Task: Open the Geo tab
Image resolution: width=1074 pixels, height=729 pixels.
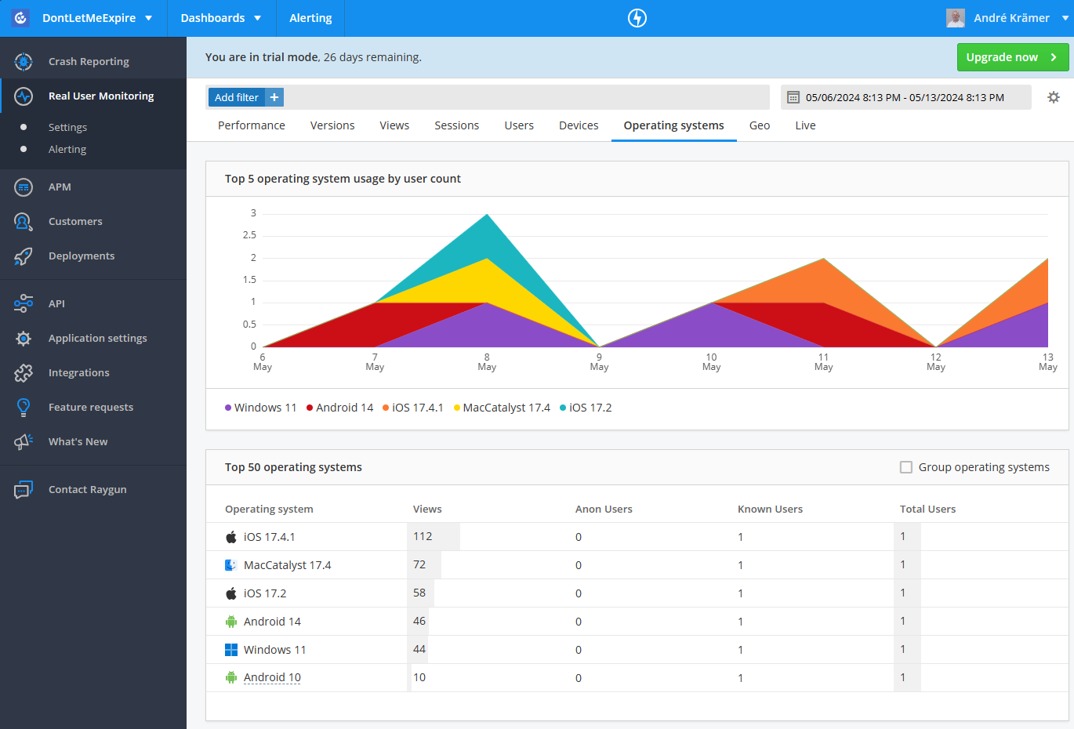Action: (x=759, y=125)
